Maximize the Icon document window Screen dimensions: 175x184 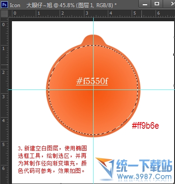tap(157, 4)
